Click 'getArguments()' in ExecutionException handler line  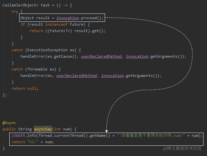(x=166, y=56)
